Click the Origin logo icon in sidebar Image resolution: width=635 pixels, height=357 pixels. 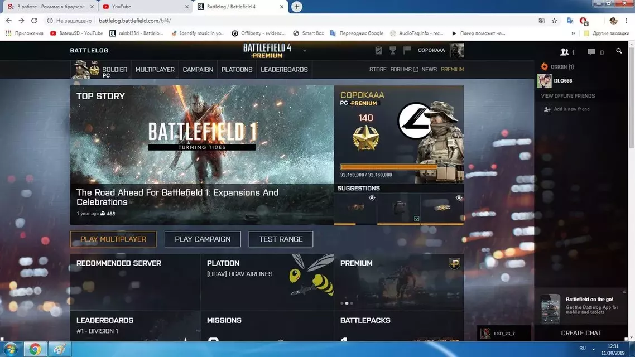(x=544, y=67)
